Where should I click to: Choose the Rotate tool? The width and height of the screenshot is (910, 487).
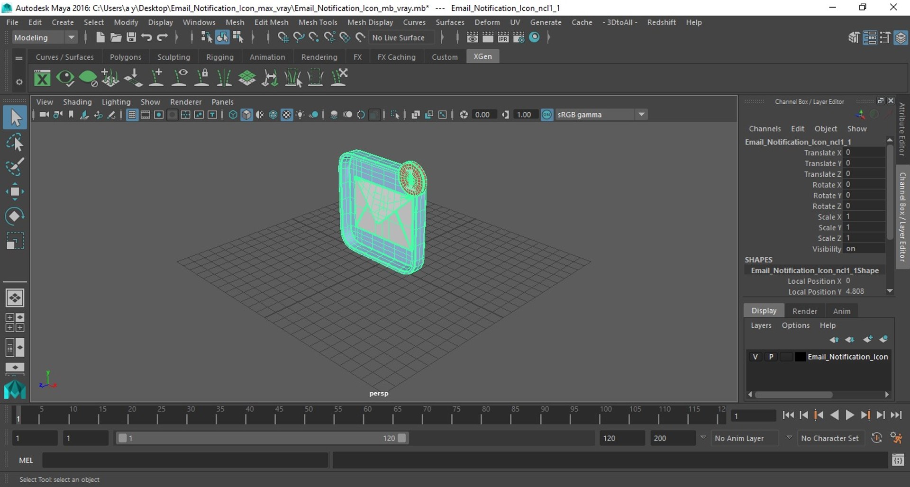click(15, 216)
